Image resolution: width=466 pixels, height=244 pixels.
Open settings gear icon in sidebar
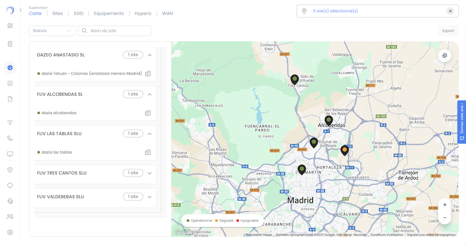[x=10, y=232]
